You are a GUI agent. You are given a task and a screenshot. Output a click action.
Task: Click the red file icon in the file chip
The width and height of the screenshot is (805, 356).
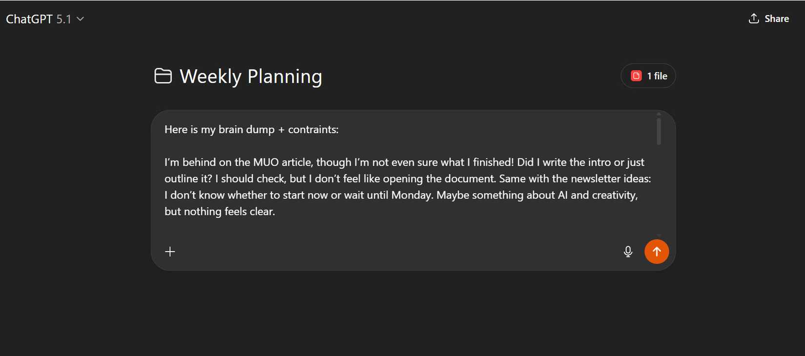point(636,76)
